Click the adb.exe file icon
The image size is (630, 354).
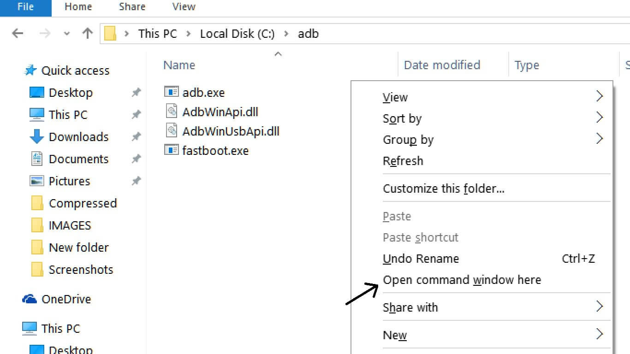tap(171, 92)
